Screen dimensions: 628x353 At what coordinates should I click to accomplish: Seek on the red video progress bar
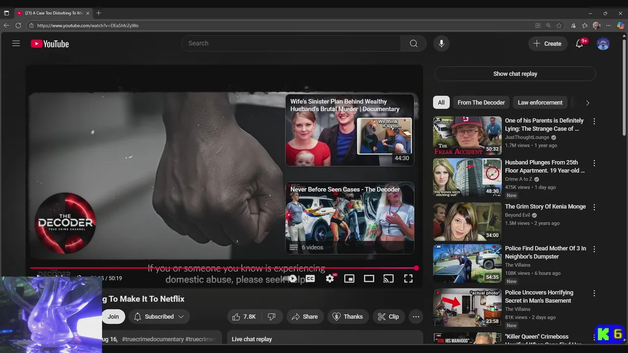click(223, 268)
